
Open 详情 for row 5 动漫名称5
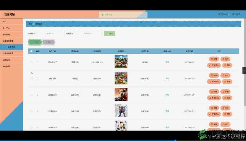pos(214,124)
